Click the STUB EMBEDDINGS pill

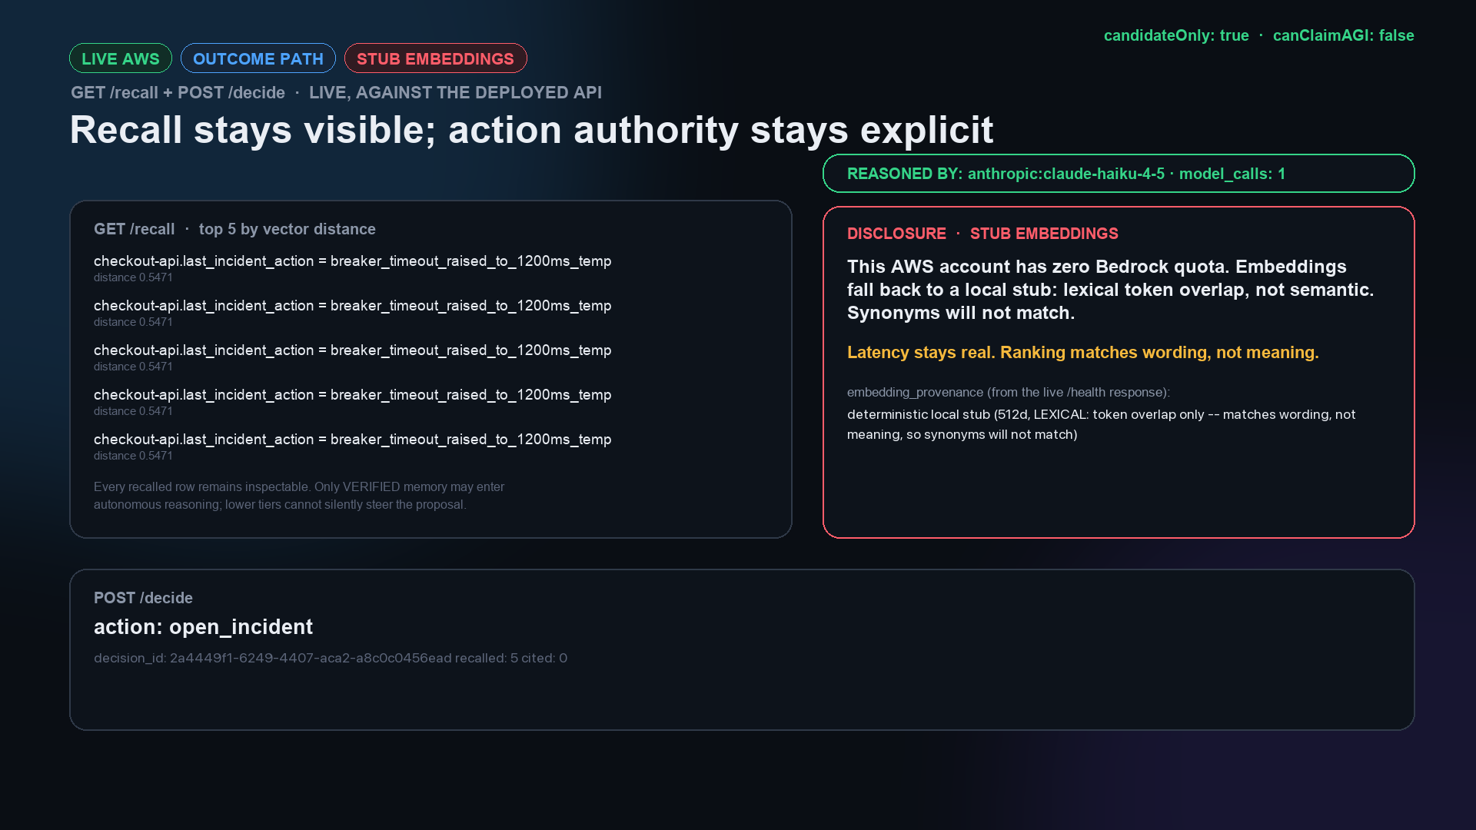click(435, 58)
